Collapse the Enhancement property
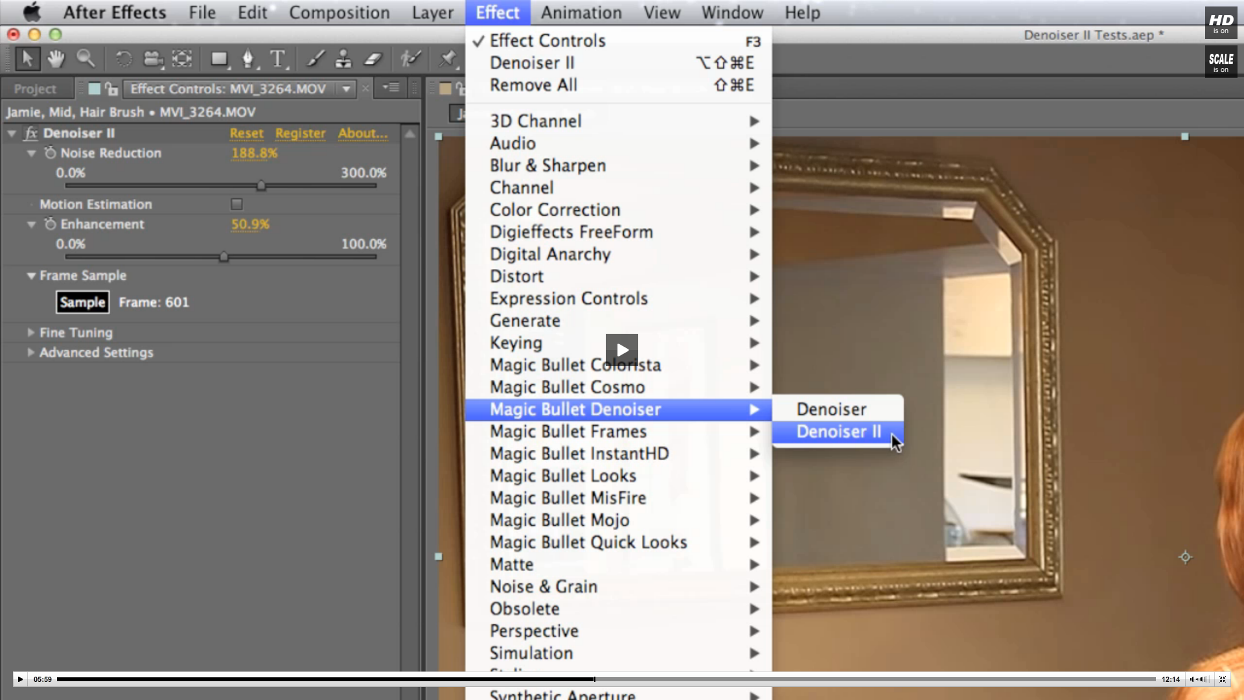 (31, 224)
